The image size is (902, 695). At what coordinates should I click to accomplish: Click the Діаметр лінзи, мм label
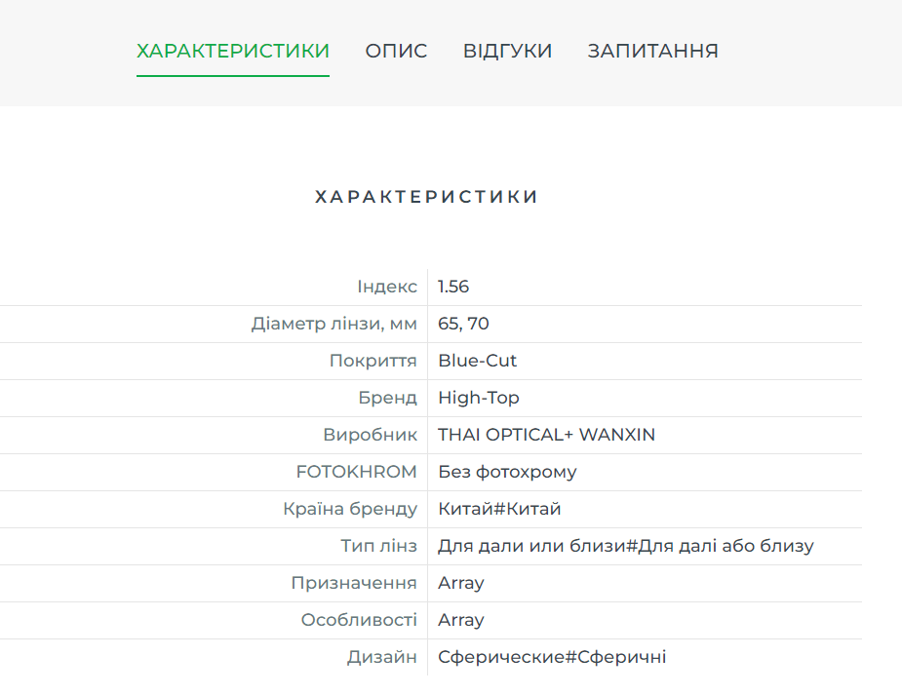click(333, 324)
